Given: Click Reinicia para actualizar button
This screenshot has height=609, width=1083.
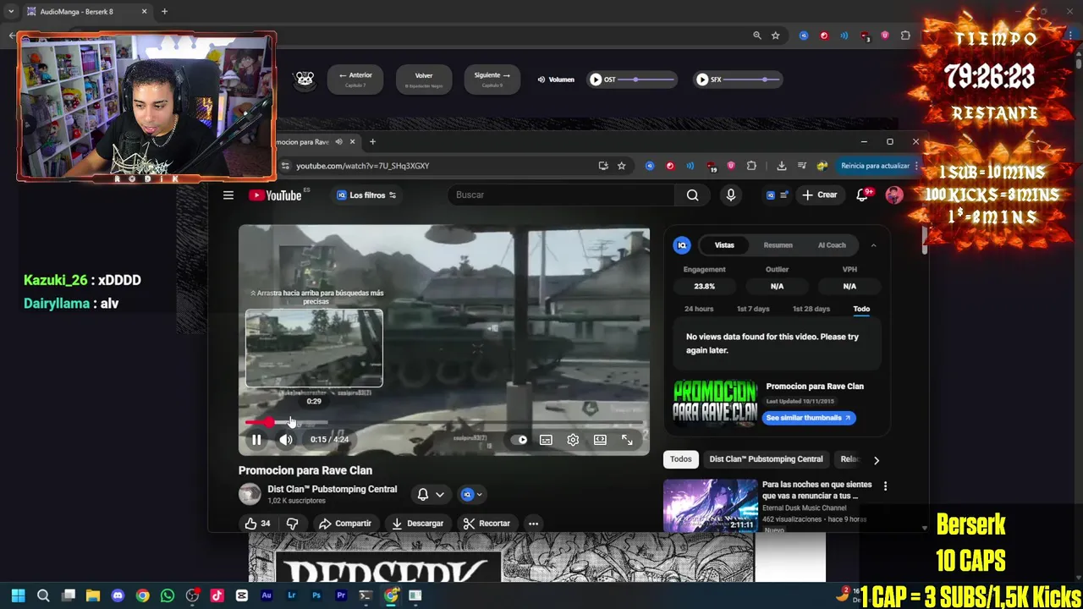Looking at the screenshot, I should pos(875,166).
